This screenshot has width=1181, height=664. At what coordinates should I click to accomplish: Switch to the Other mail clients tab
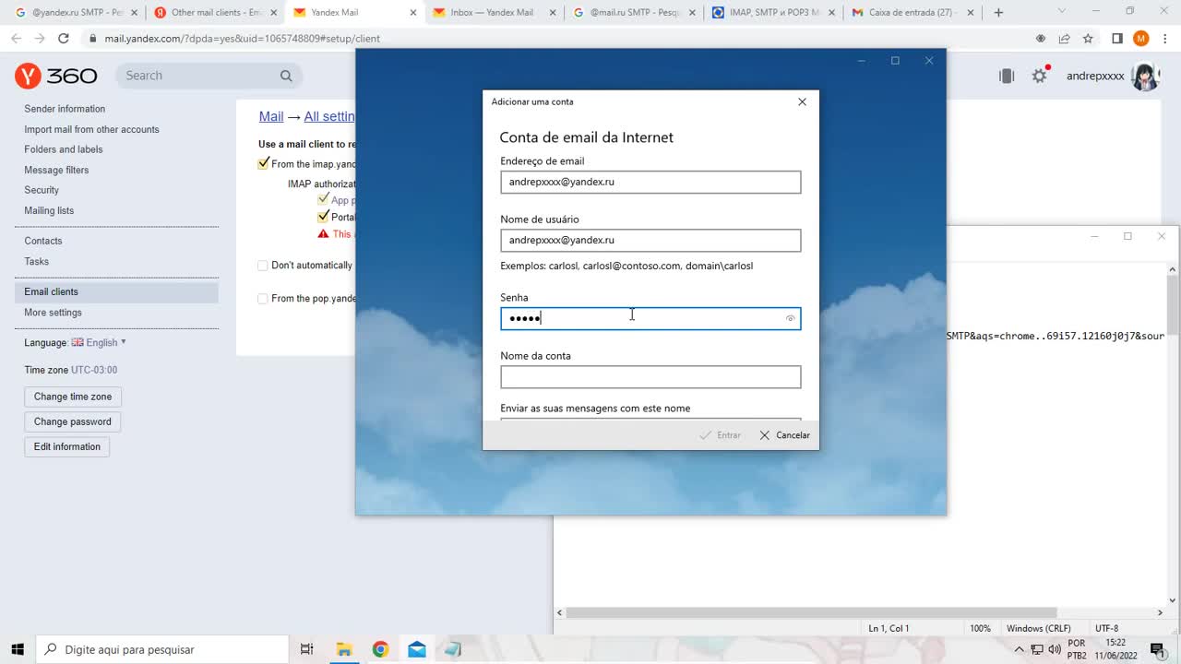tap(215, 13)
